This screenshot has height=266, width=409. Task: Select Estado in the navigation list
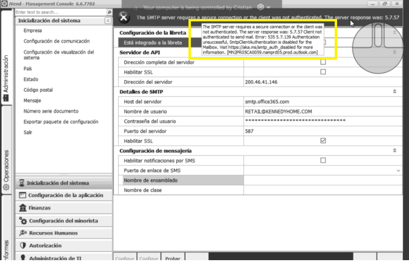31,79
